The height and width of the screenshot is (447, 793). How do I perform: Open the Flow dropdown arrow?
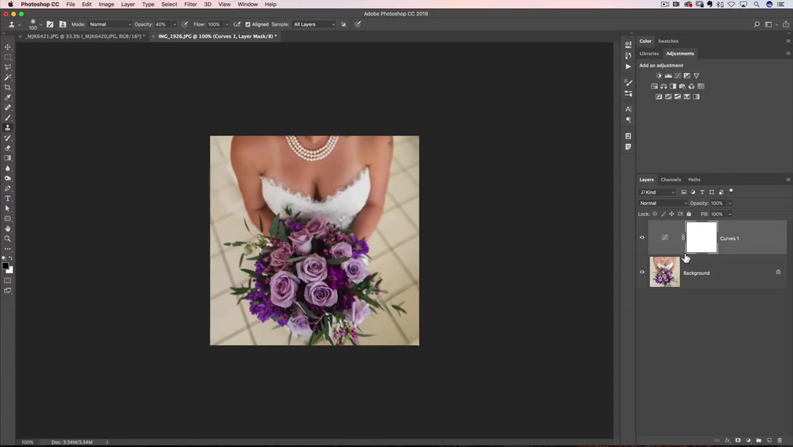227,24
